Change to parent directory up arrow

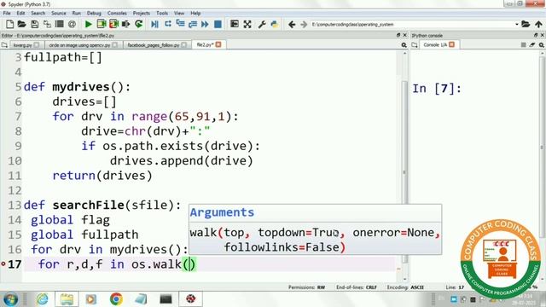pyautogui.click(x=538, y=24)
